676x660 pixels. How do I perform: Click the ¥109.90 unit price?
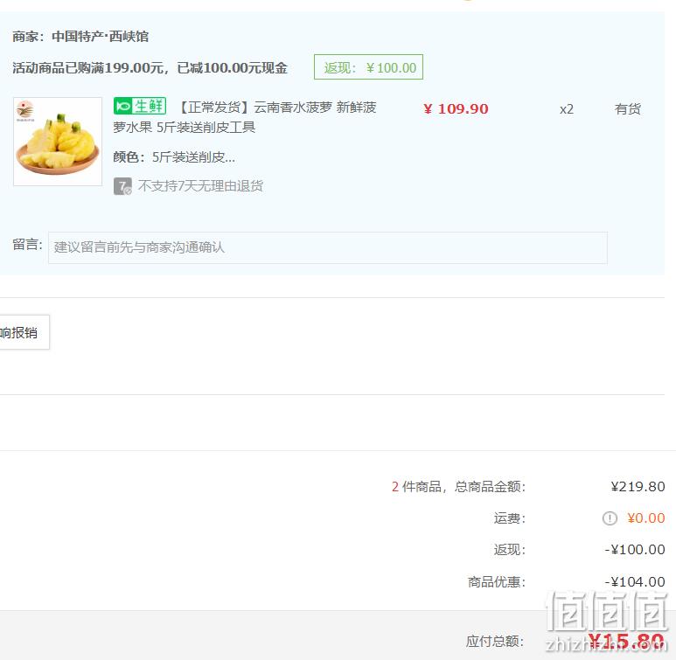pyautogui.click(x=456, y=109)
